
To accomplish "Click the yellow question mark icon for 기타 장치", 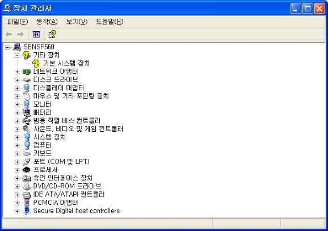I will click(26, 55).
